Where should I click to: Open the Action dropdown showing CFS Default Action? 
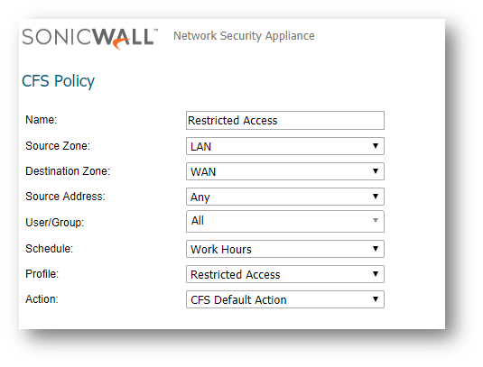(285, 299)
